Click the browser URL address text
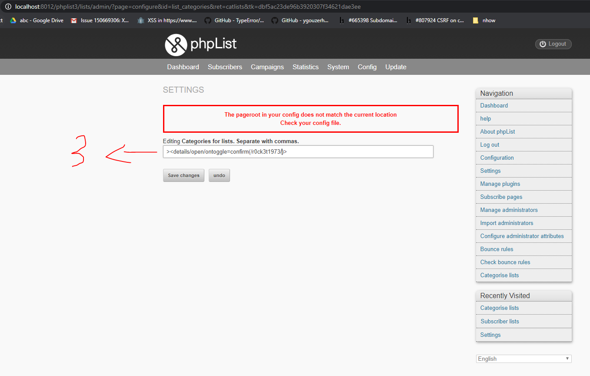The width and height of the screenshot is (590, 376). [x=188, y=7]
